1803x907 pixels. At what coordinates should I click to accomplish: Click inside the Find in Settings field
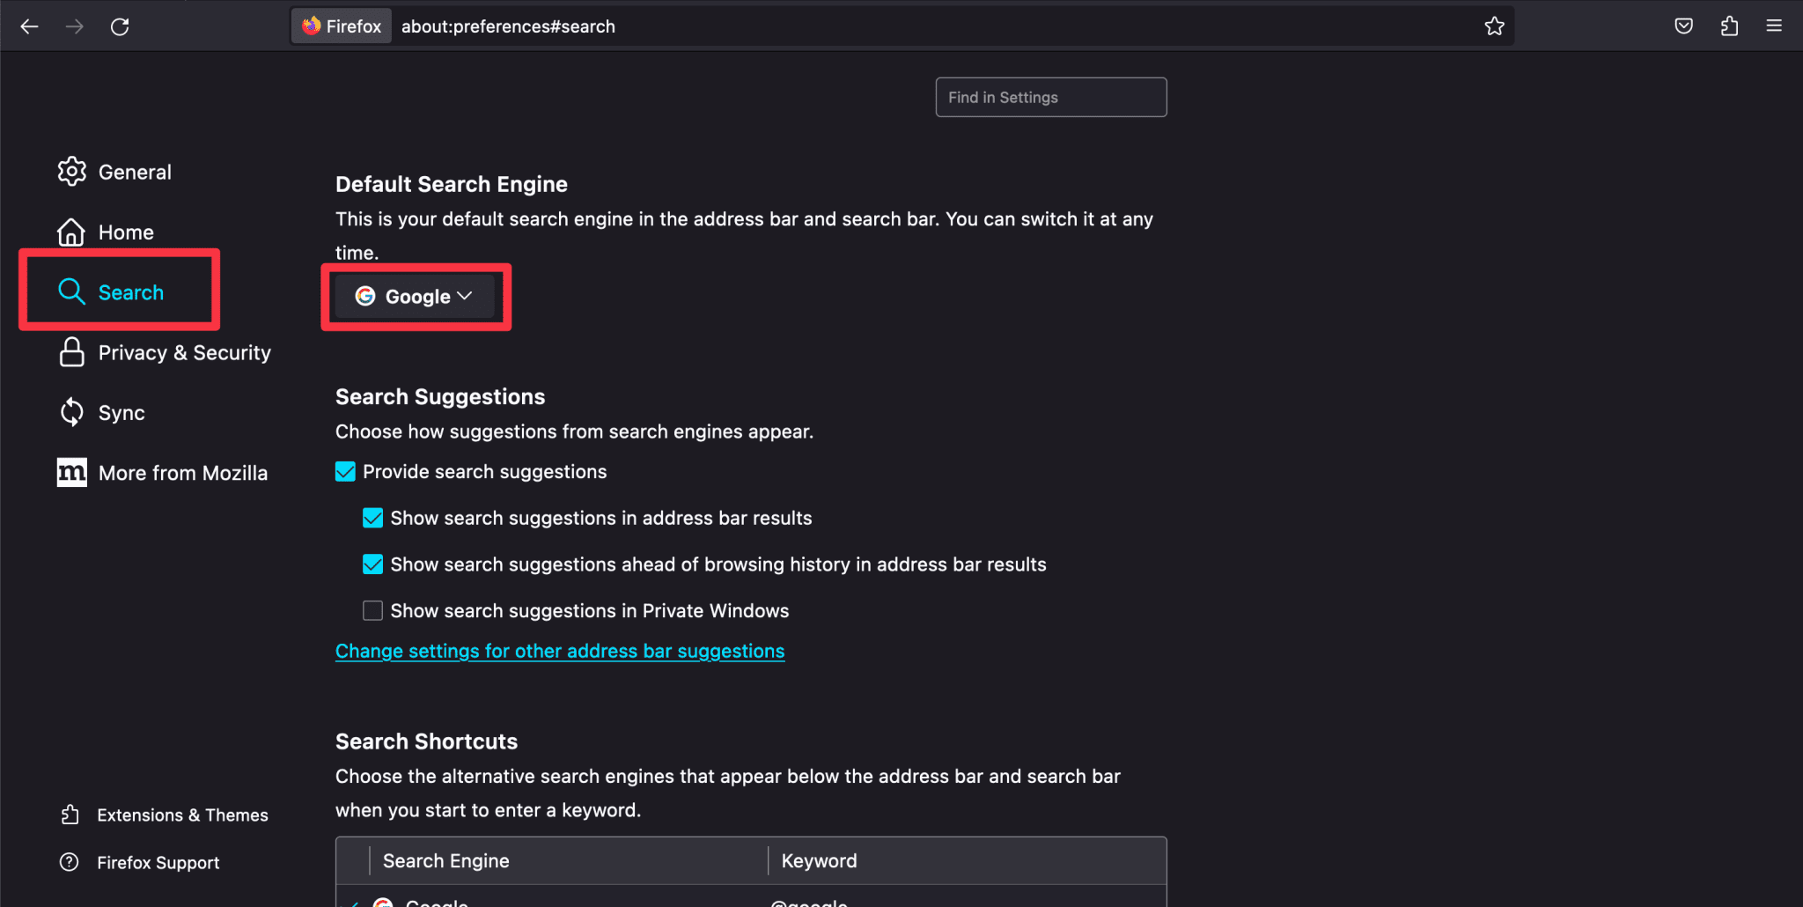(1050, 97)
